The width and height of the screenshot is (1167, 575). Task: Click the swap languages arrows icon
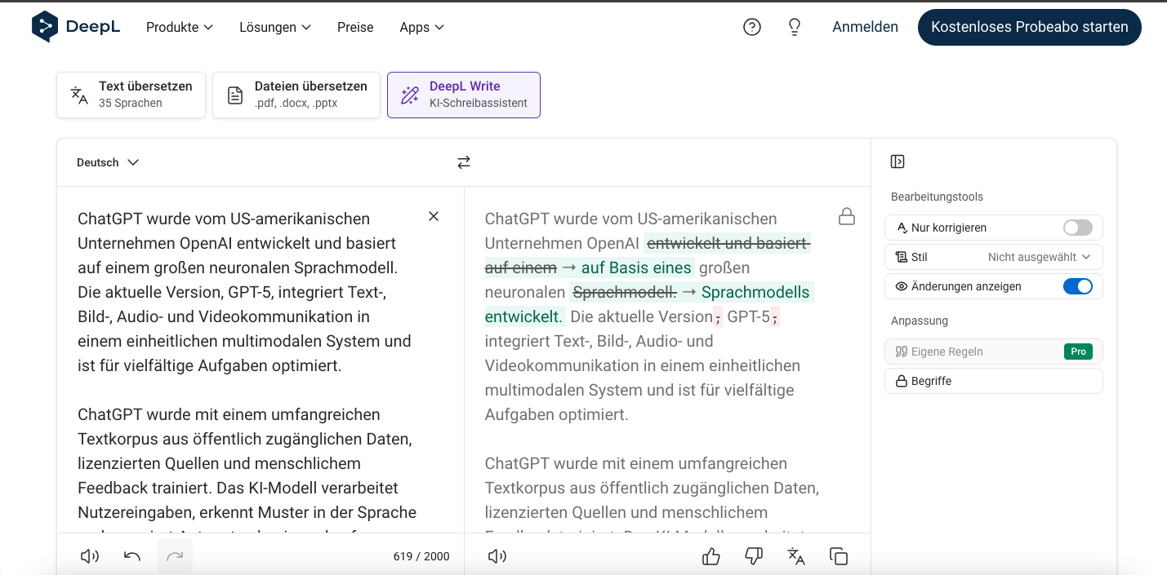point(463,161)
